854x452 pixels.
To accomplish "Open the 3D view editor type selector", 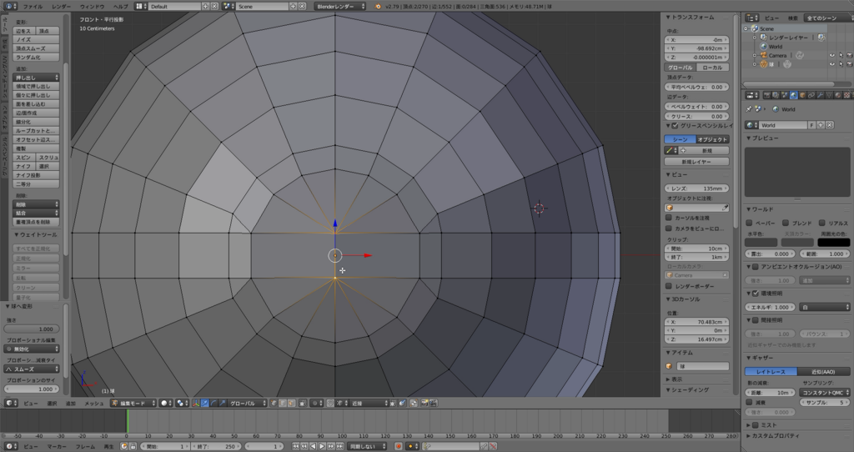I will tap(10, 403).
